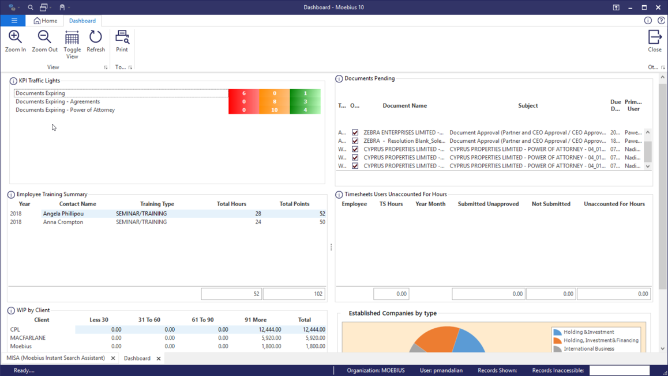
Task: Click the green traffic light for Documents Expiring
Action: [x=305, y=93]
